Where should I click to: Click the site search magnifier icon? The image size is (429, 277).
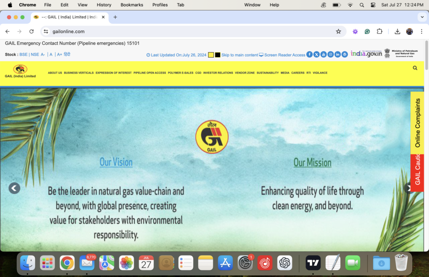415,68
